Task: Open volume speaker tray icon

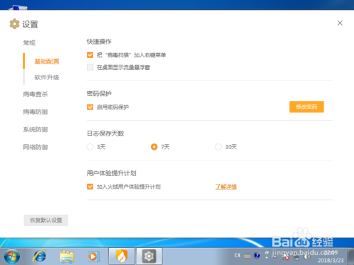Action: point(307,257)
